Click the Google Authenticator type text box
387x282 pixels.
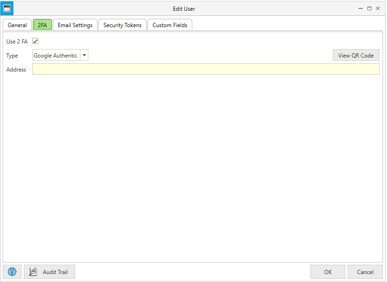pyautogui.click(x=56, y=55)
